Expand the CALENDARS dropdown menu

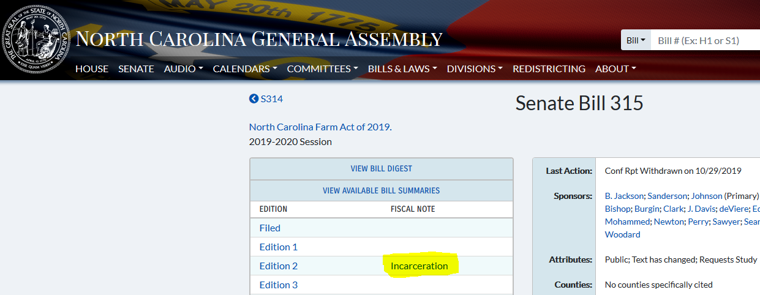coord(245,69)
